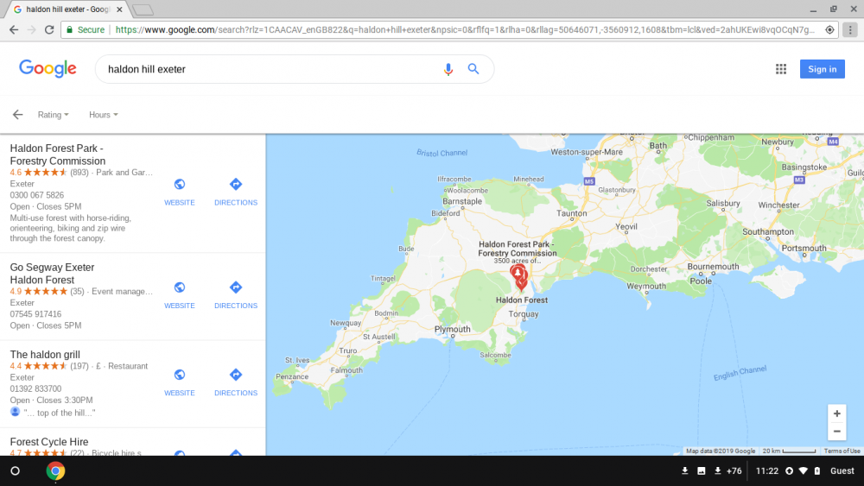Close the haldon hill exeter tab
864x486 pixels.
point(119,9)
